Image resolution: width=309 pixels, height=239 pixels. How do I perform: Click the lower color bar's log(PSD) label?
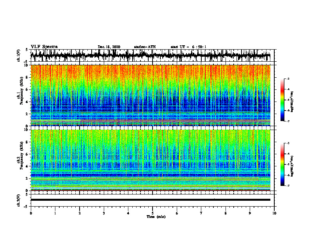(x=292, y=166)
